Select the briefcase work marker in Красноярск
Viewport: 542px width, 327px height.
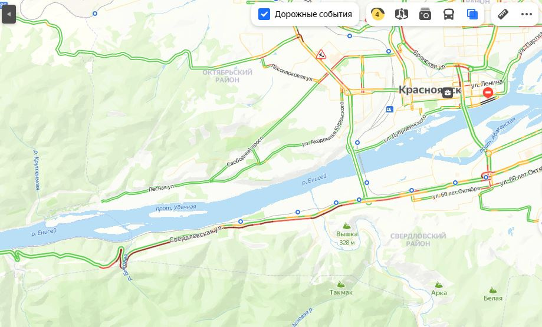pos(448,92)
